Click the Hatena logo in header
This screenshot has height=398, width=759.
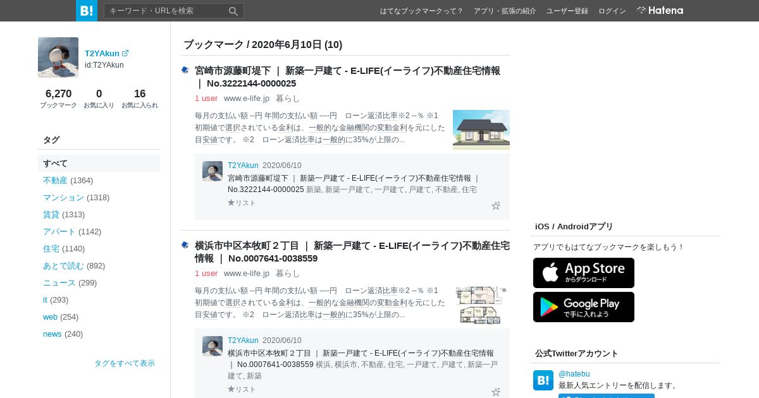[660, 10]
